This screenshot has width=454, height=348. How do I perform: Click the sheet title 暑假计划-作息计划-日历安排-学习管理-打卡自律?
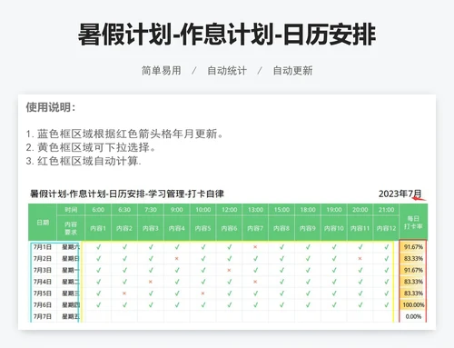(127, 194)
